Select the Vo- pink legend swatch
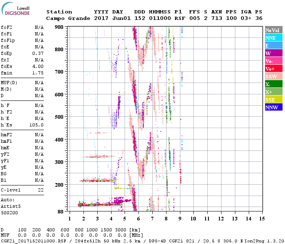 [274, 61]
